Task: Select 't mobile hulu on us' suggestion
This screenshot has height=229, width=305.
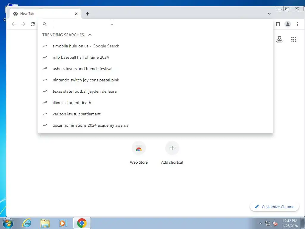Action: tap(155, 46)
